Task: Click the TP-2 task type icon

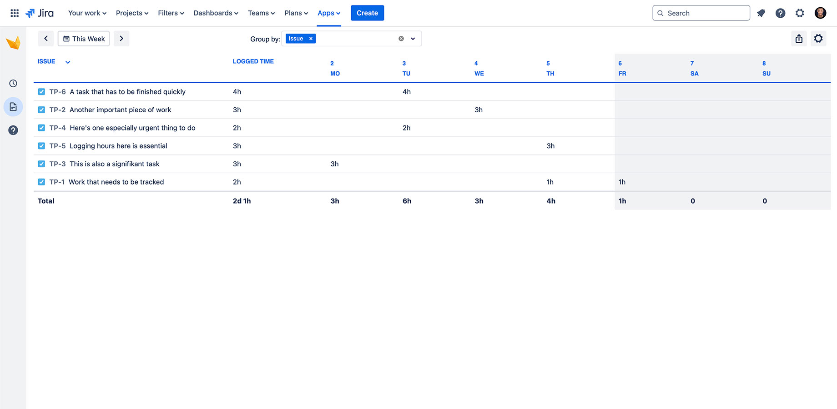Action: (x=41, y=110)
